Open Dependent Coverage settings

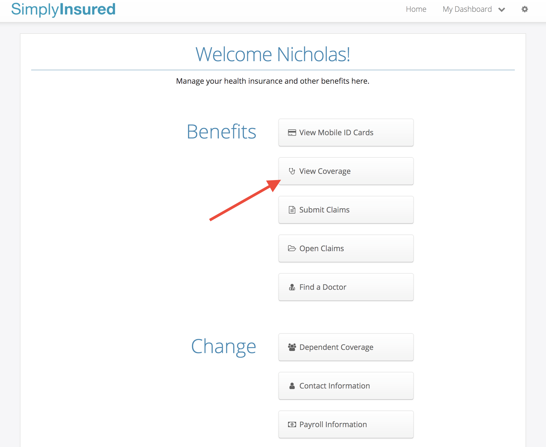coord(346,347)
